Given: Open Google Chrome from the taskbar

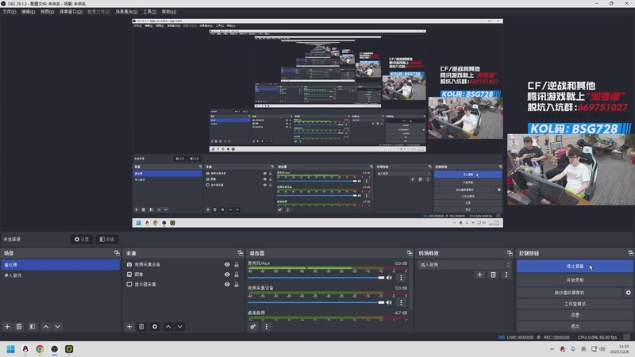Looking at the screenshot, I should (x=40, y=349).
